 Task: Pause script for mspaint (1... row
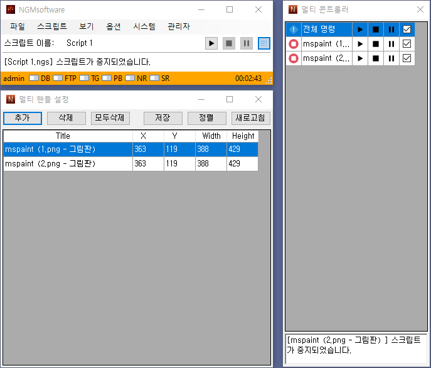tap(391, 44)
